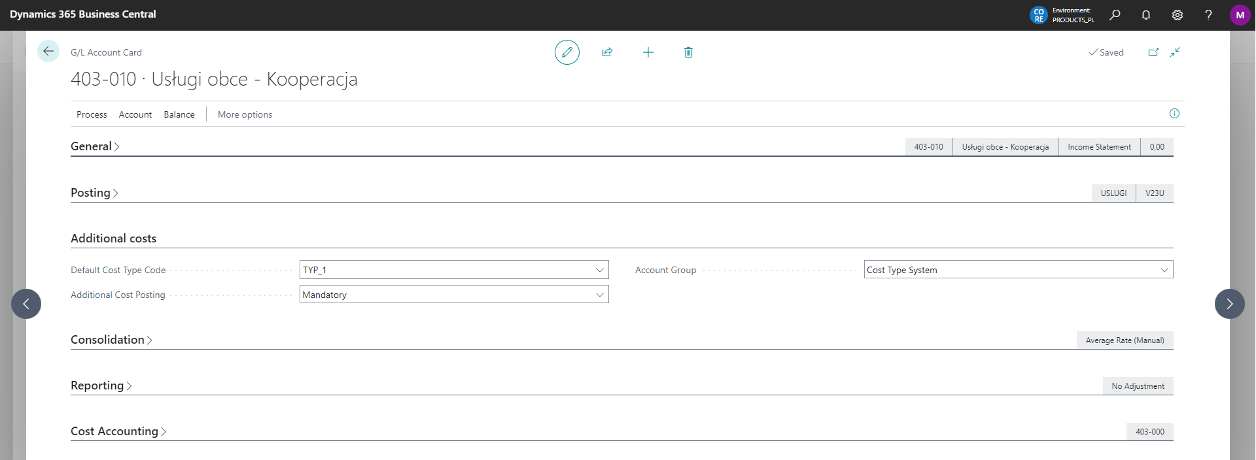The height and width of the screenshot is (460, 1256).
Task: Open the Account Group dropdown
Action: coord(1164,270)
